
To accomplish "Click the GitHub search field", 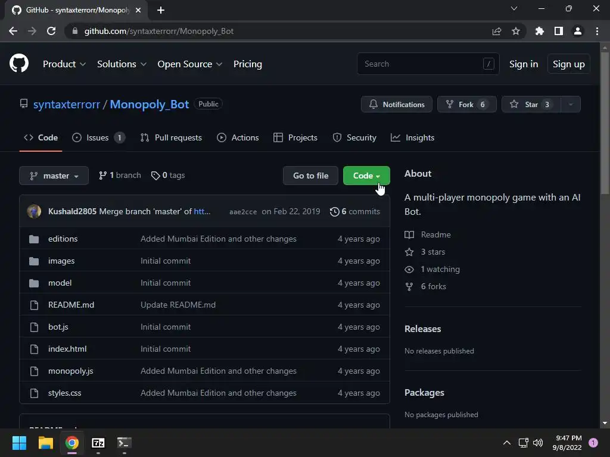I will (428, 64).
